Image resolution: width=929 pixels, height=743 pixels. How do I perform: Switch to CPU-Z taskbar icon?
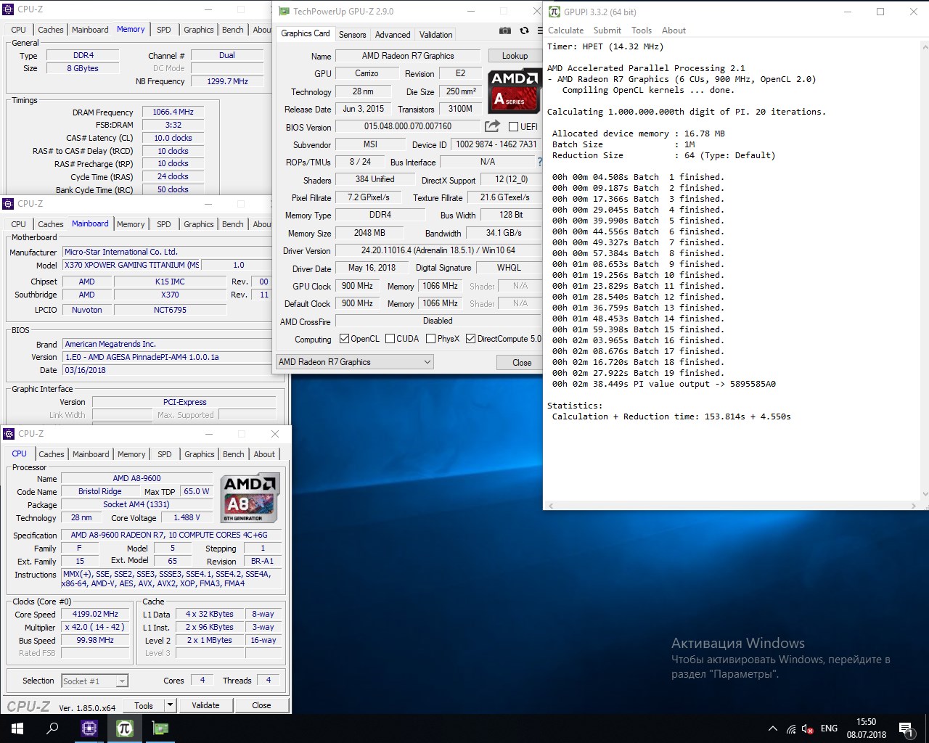coord(89,728)
